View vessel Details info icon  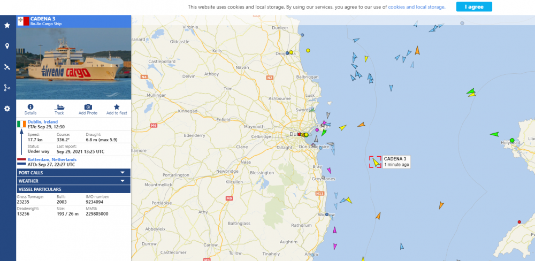click(30, 109)
